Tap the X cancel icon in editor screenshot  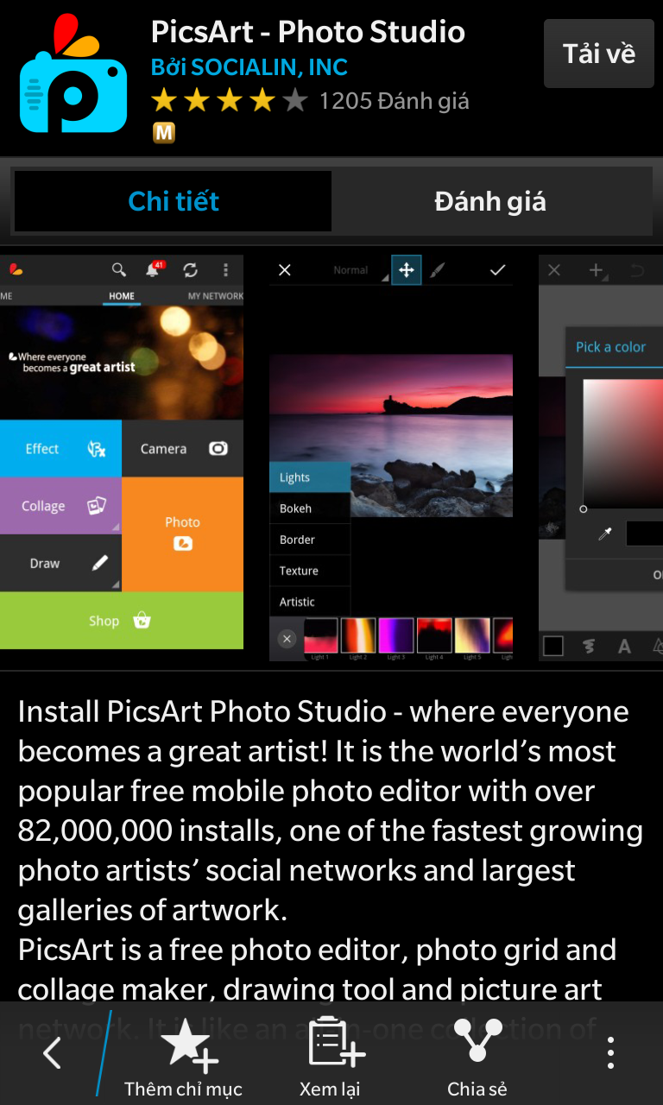285,270
